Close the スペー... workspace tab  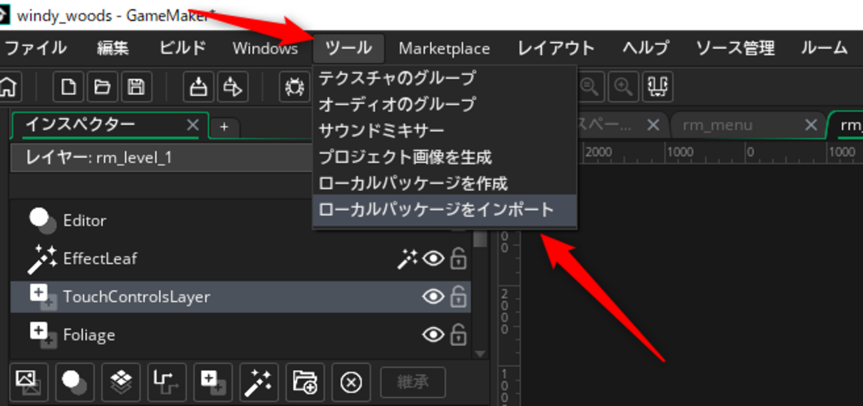[x=653, y=125]
